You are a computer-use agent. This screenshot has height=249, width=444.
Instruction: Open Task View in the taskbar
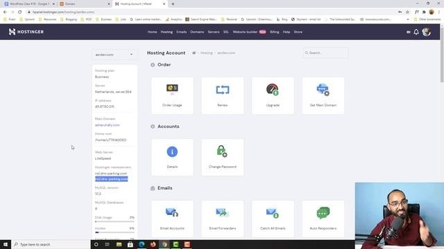click(x=108, y=244)
